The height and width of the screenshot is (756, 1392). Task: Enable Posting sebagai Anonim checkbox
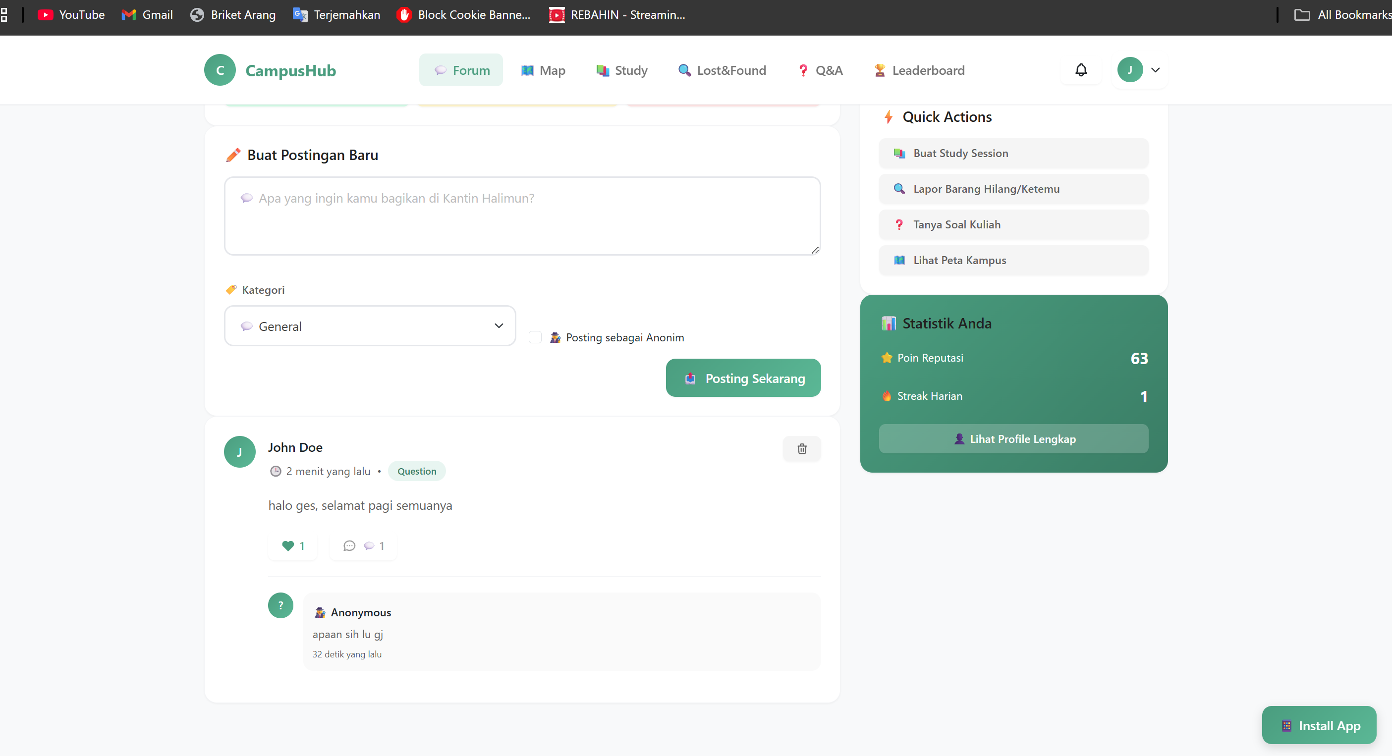535,337
